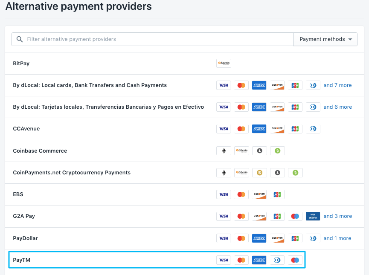369x275 pixels.
Task: Click Visa icon in dLocal Local cards row
Action: click(224, 85)
